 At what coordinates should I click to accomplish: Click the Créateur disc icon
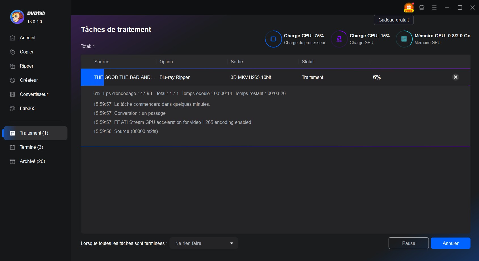(12, 80)
